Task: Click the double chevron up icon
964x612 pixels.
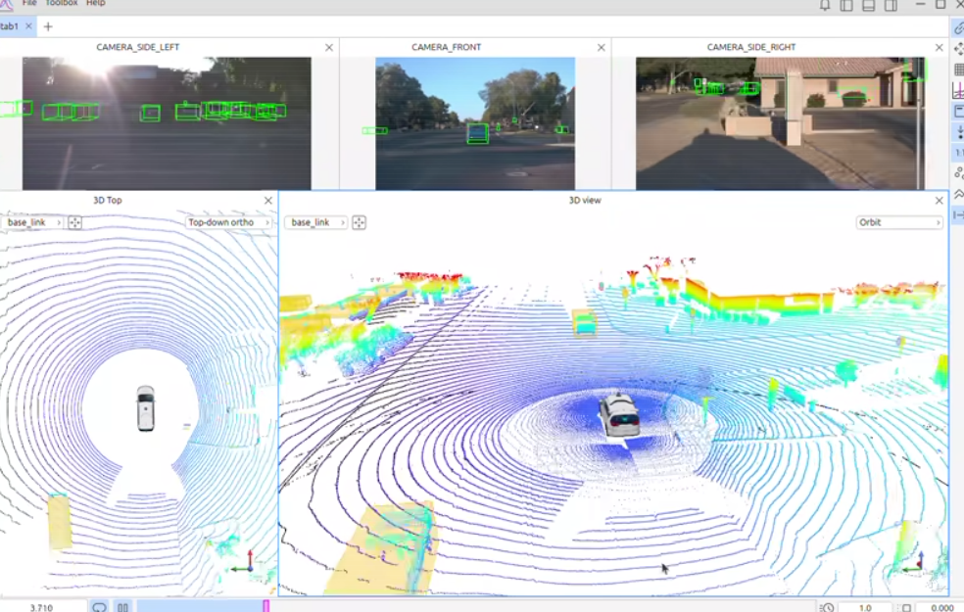Action: point(958,194)
